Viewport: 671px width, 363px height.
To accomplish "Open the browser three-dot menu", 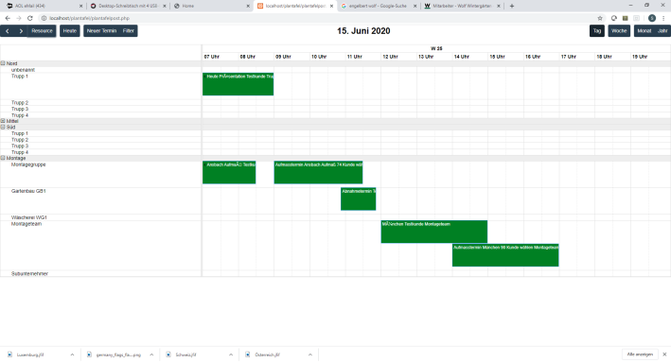I will point(663,18).
